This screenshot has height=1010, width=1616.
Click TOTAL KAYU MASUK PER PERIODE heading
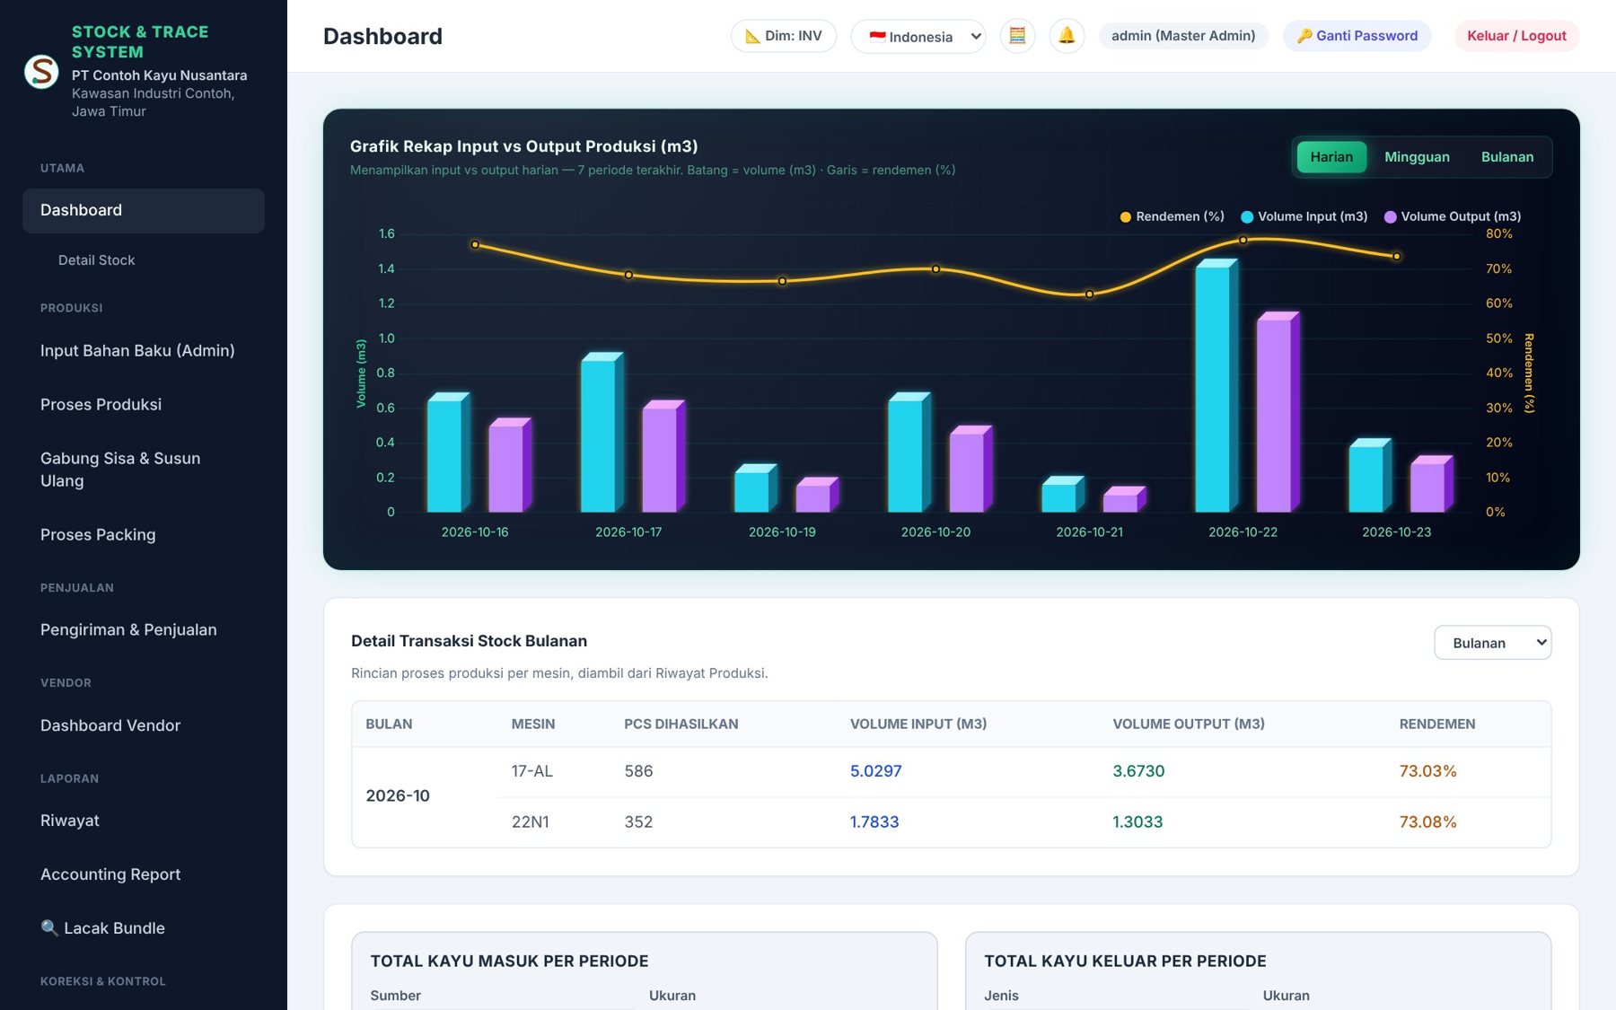[x=509, y=962]
